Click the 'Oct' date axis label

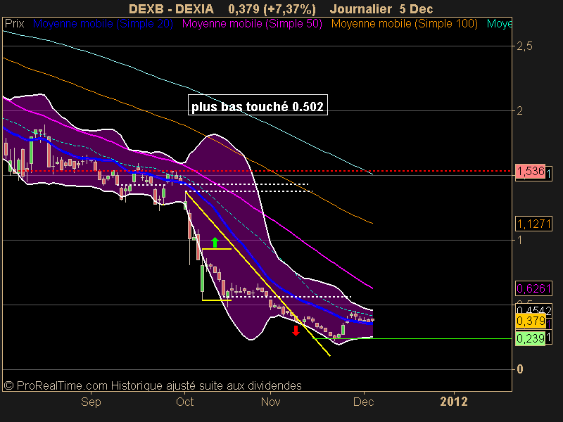[184, 402]
